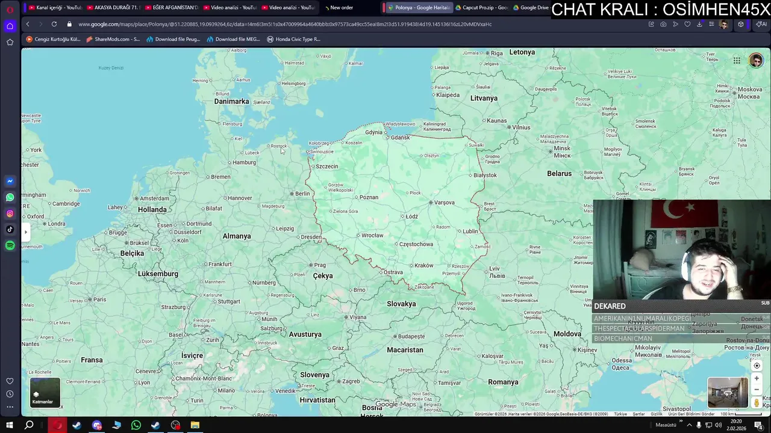Show hidden system tray icons
The image size is (771, 433).
[x=689, y=425]
